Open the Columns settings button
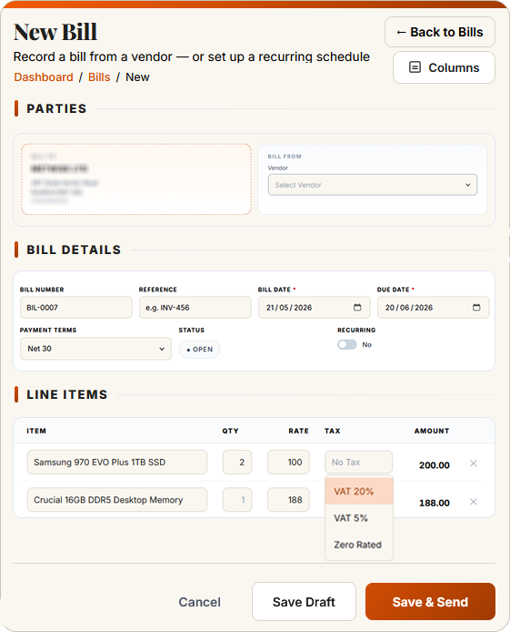This screenshot has height=632, width=510. point(444,67)
